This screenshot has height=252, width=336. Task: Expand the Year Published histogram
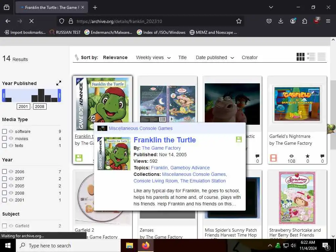pos(59,83)
